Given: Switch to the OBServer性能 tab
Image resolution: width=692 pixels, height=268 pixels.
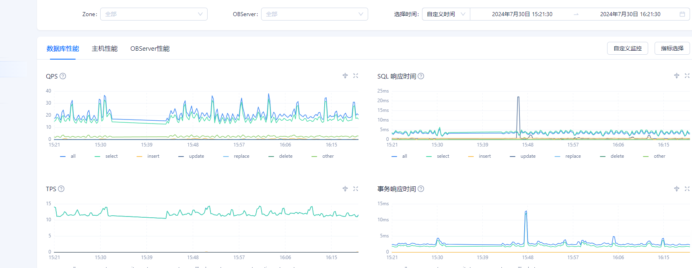Looking at the screenshot, I should click(x=150, y=49).
